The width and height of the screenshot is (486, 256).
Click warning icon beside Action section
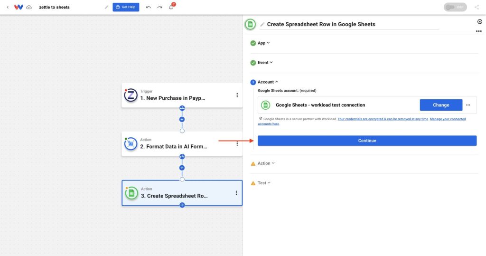click(x=253, y=163)
